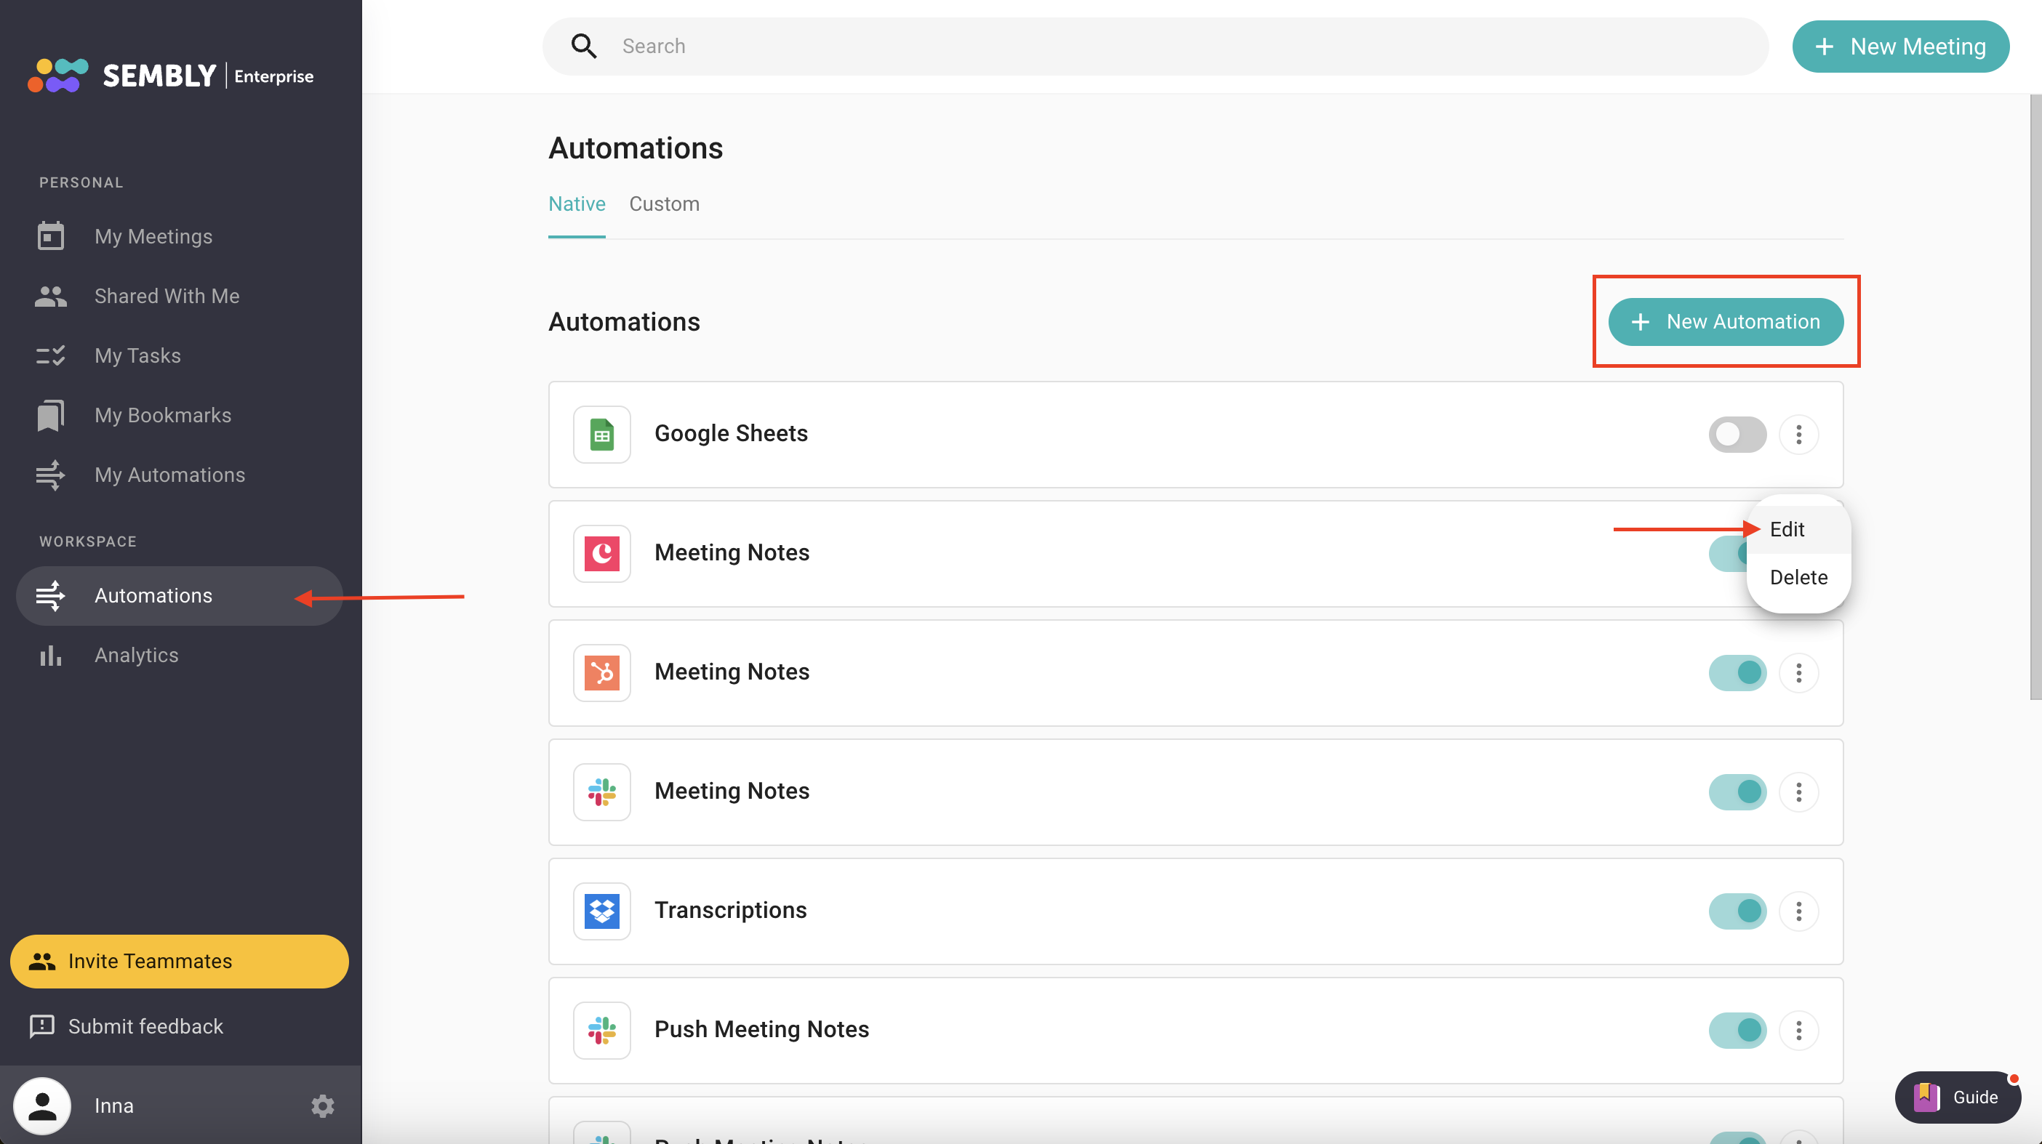Click the Invite Teammates button
Screen dimensions: 2042x1144
[179, 960]
